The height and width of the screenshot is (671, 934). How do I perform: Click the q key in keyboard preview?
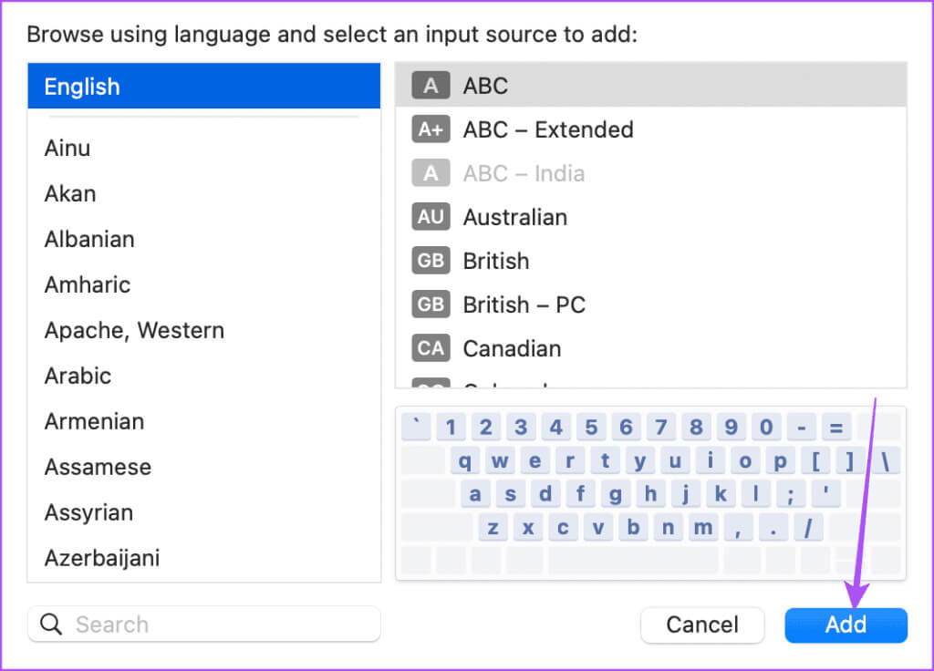[x=464, y=460]
